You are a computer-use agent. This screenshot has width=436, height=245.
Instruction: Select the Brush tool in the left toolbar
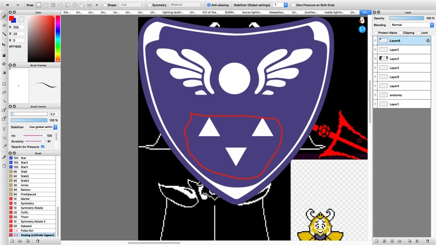coord(4,17)
